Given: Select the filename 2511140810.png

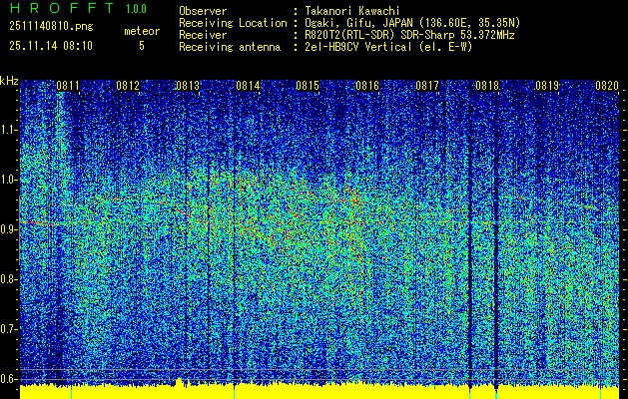Looking at the screenshot, I should pyautogui.click(x=51, y=26).
